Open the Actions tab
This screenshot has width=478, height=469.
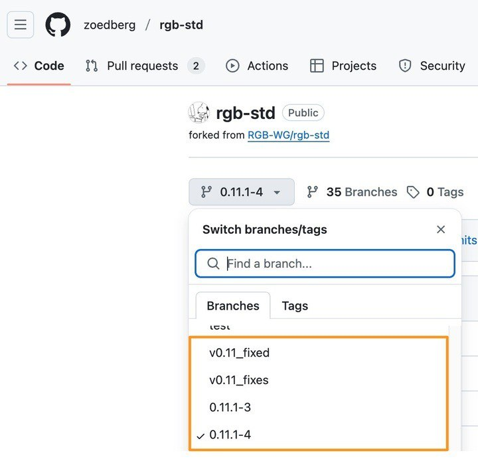point(257,66)
